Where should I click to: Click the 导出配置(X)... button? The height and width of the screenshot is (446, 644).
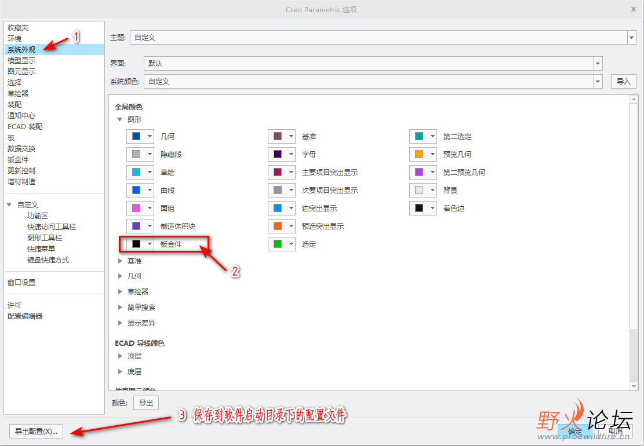pyautogui.click(x=36, y=431)
